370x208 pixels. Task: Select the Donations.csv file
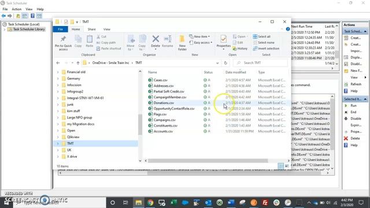pos(164,103)
